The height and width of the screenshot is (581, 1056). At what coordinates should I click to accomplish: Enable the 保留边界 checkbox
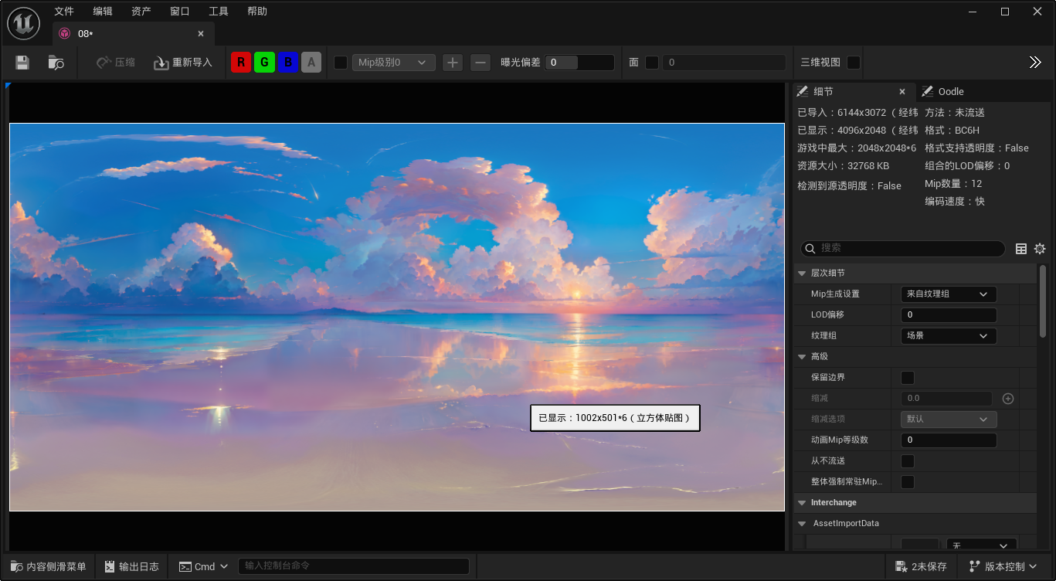908,378
